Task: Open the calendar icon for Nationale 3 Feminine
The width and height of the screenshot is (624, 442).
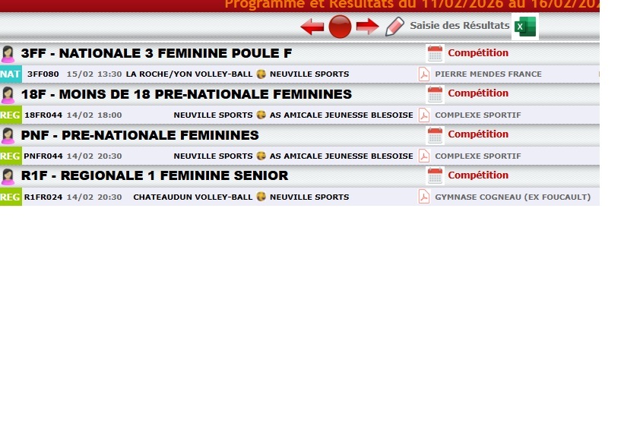Action: (435, 53)
